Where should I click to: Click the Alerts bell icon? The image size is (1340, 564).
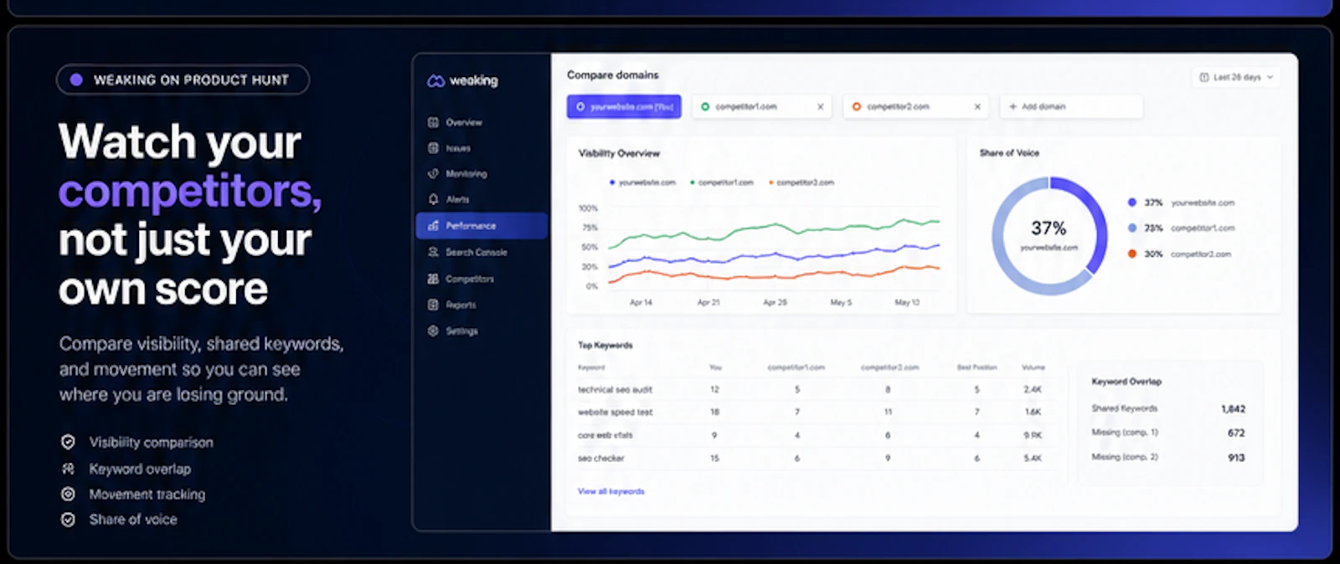point(433,199)
